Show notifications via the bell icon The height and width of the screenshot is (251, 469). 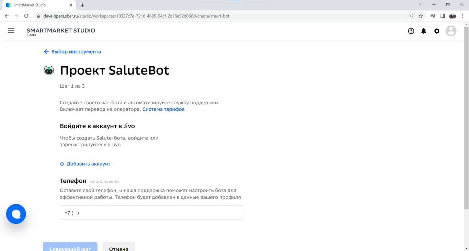pyautogui.click(x=424, y=31)
